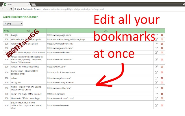Click the Code column header
185x116 pixels.
point(7,31)
